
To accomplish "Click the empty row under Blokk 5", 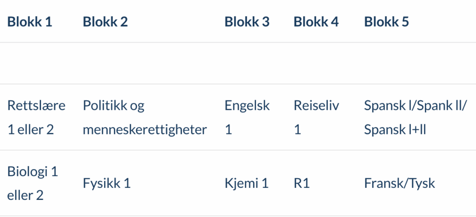I will (x=417, y=63).
